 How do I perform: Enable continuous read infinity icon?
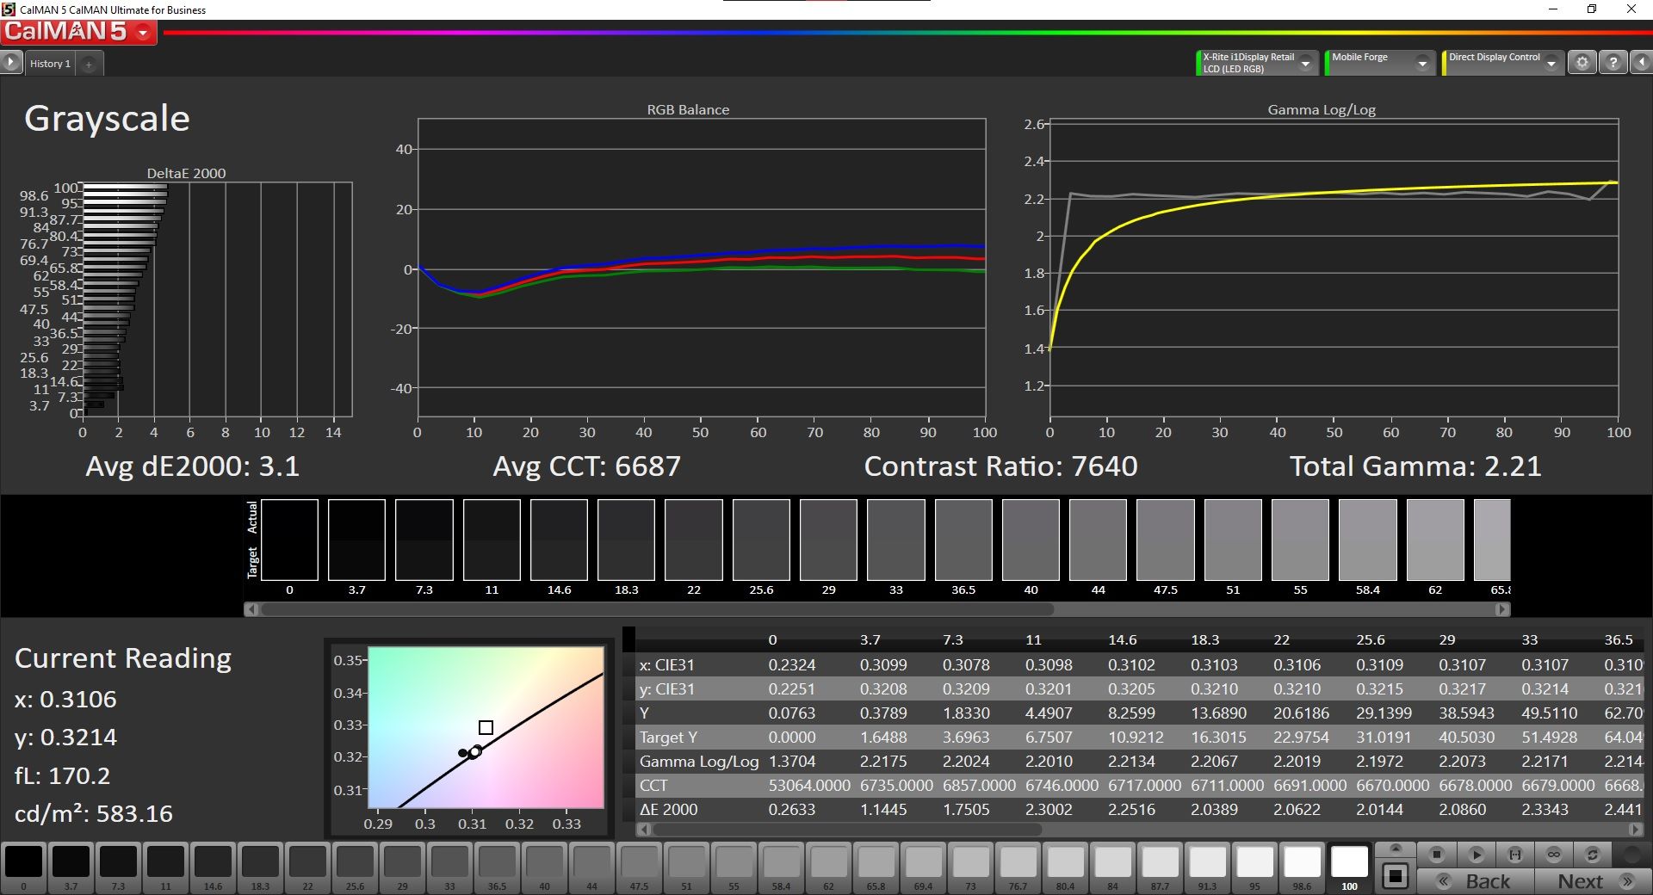[x=1554, y=855]
